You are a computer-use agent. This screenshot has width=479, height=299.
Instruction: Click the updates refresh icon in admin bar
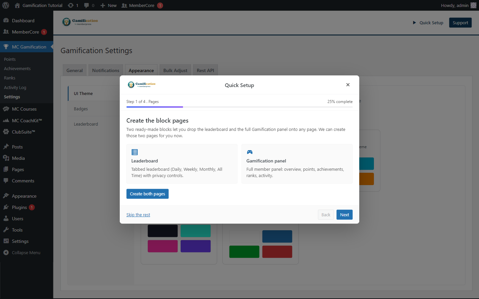coord(71,5)
